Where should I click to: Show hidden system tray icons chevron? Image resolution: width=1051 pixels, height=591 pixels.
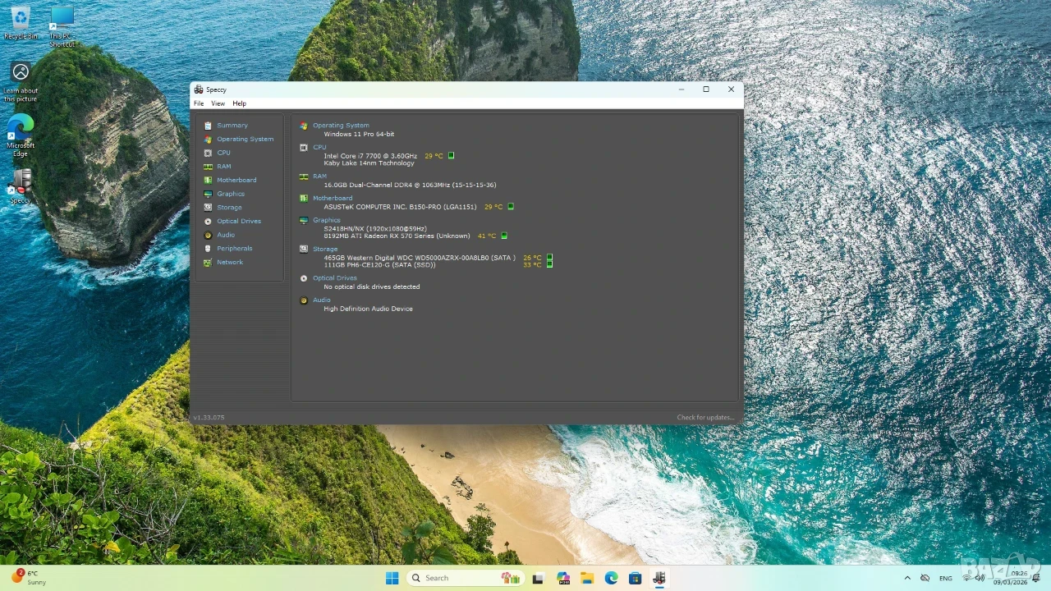pyautogui.click(x=907, y=578)
